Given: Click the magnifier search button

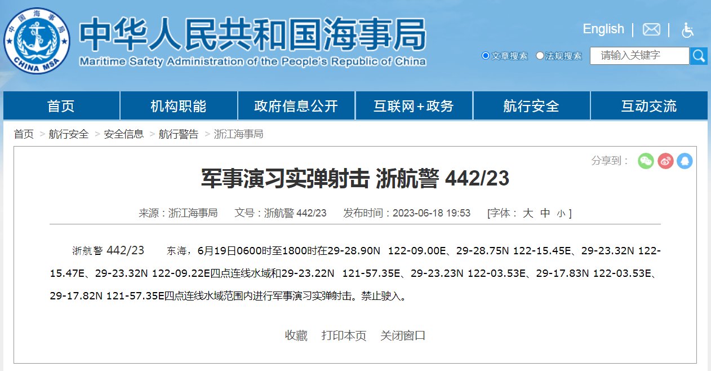Looking at the screenshot, I should (699, 56).
